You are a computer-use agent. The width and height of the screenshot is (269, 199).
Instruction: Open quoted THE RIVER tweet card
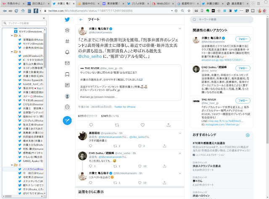click(x=130, y=82)
